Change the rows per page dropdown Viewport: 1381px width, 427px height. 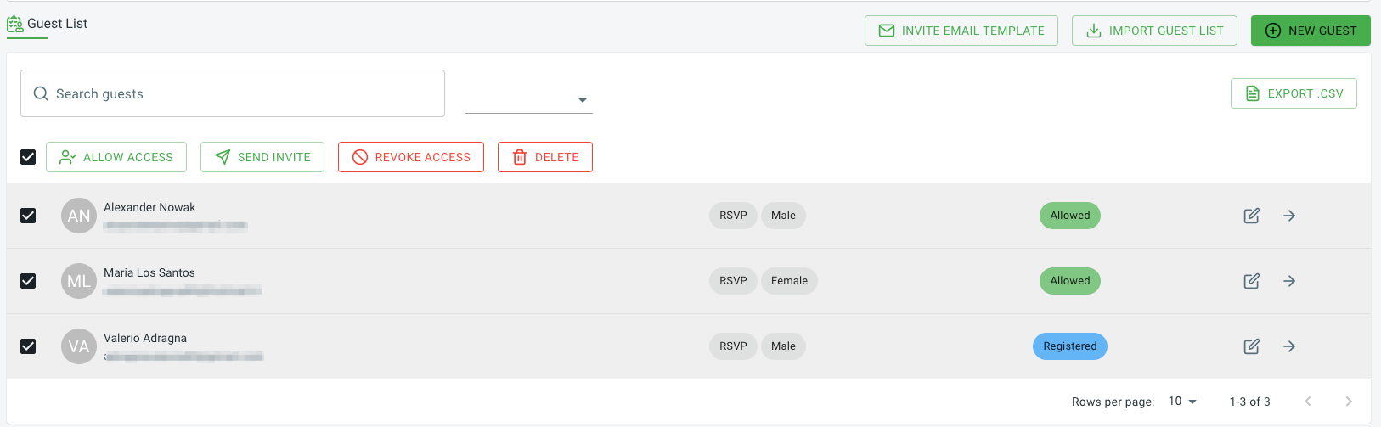1182,402
